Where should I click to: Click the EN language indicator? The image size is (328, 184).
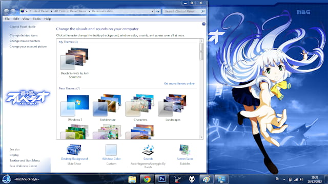pyautogui.click(x=277, y=179)
